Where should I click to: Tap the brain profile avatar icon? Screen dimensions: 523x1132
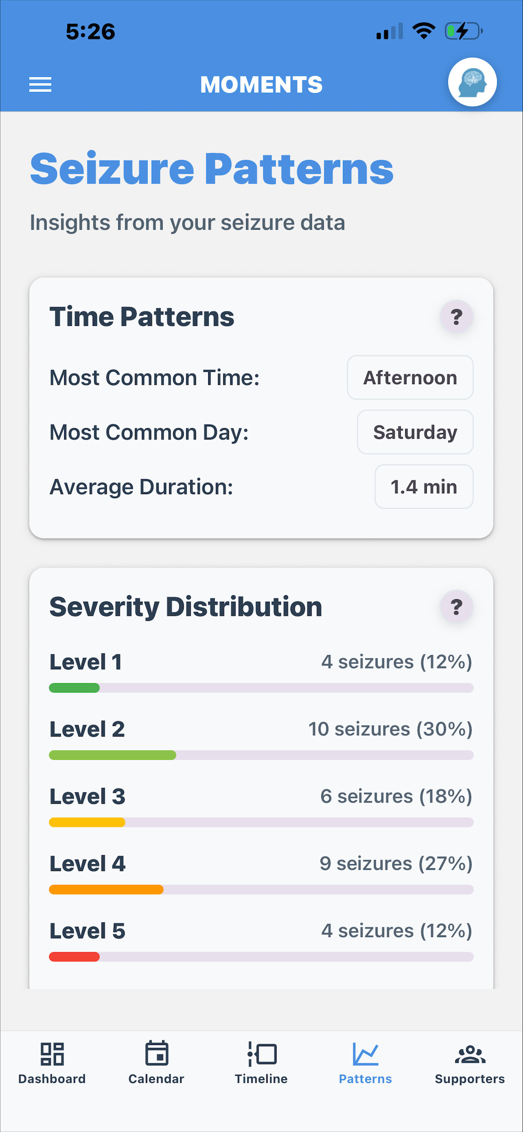[472, 82]
